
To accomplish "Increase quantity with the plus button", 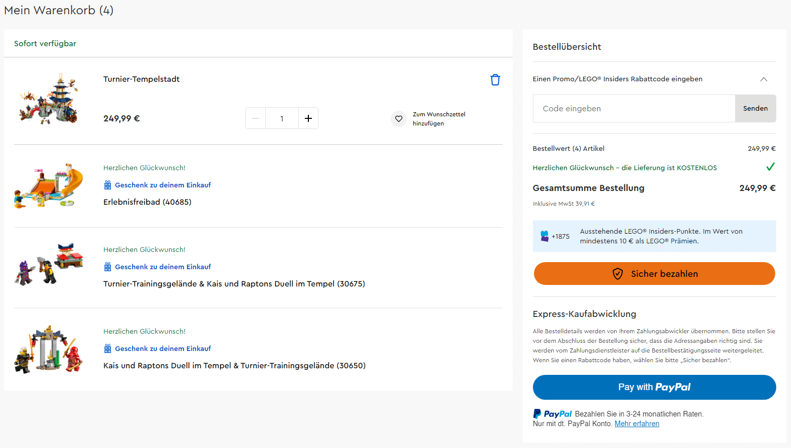I will click(308, 118).
